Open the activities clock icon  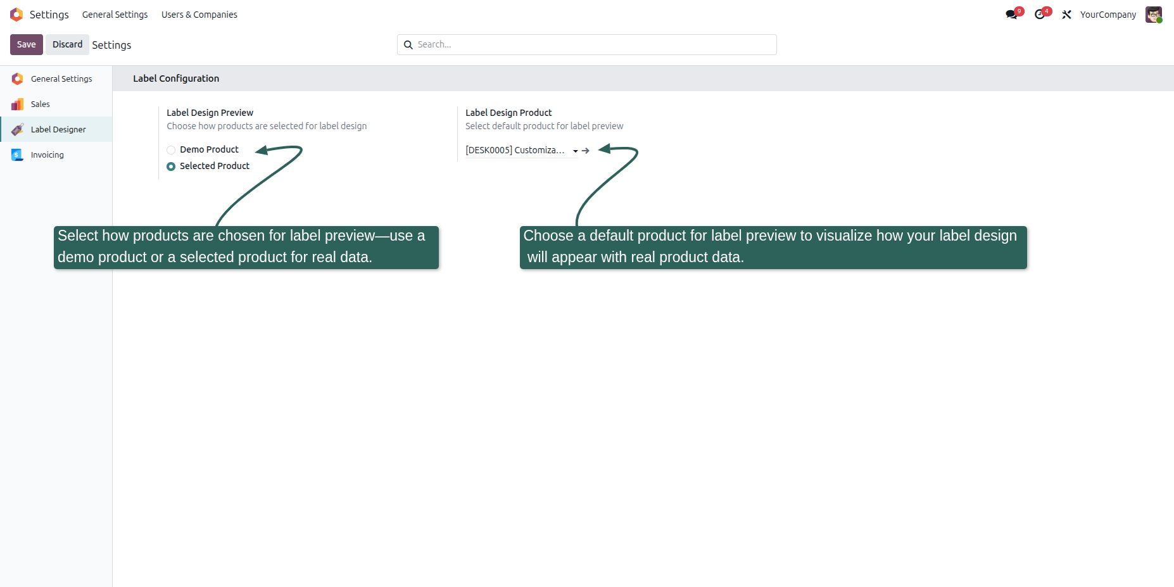1039,15
